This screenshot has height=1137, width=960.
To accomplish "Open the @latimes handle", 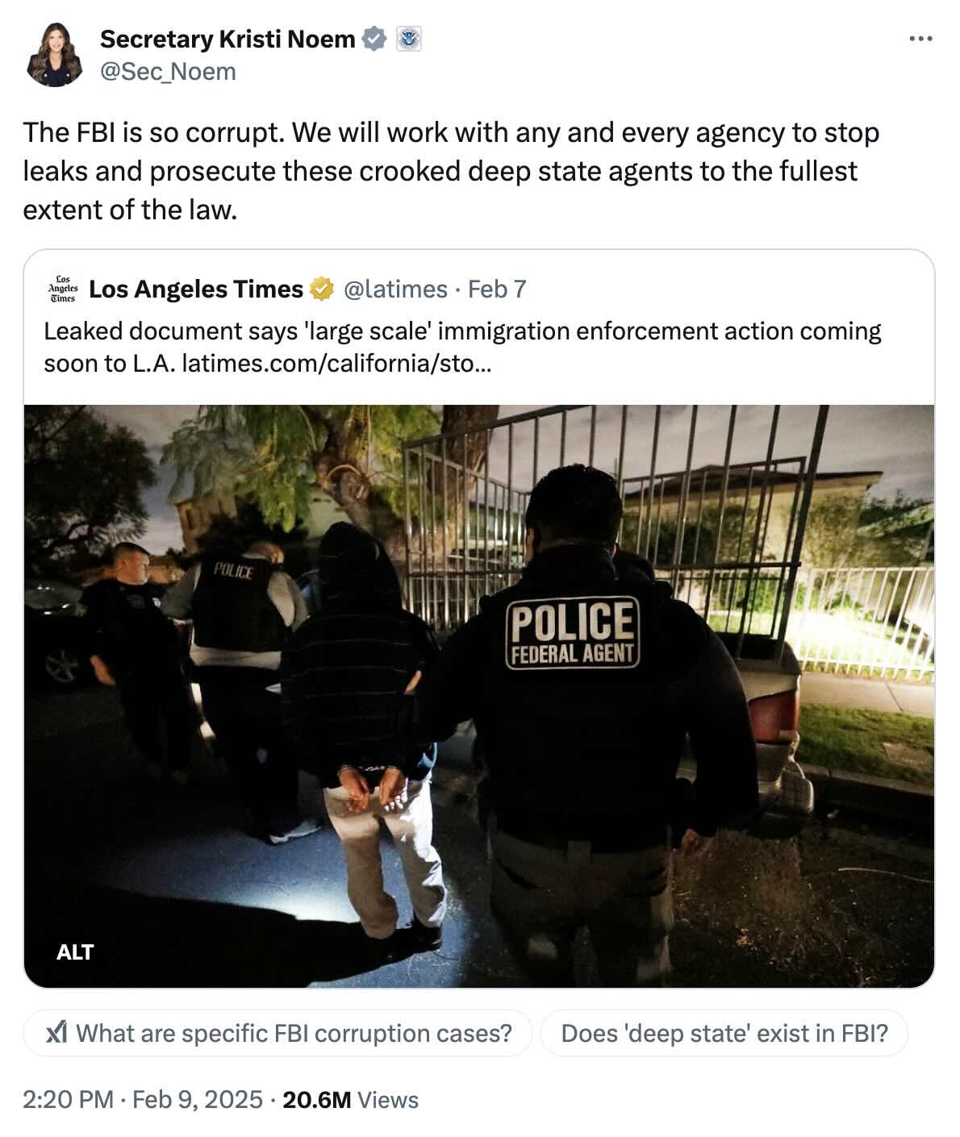I will click(x=395, y=289).
